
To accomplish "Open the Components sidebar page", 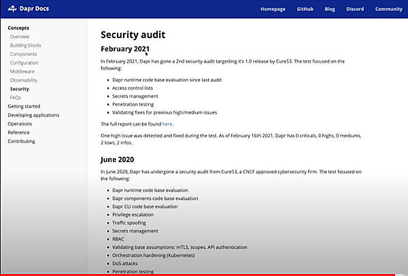I will tap(24, 54).
